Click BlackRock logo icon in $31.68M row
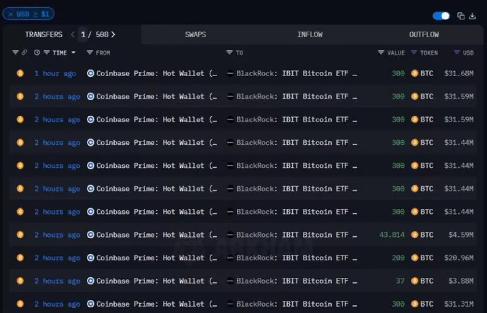The width and height of the screenshot is (487, 313). 230,74
